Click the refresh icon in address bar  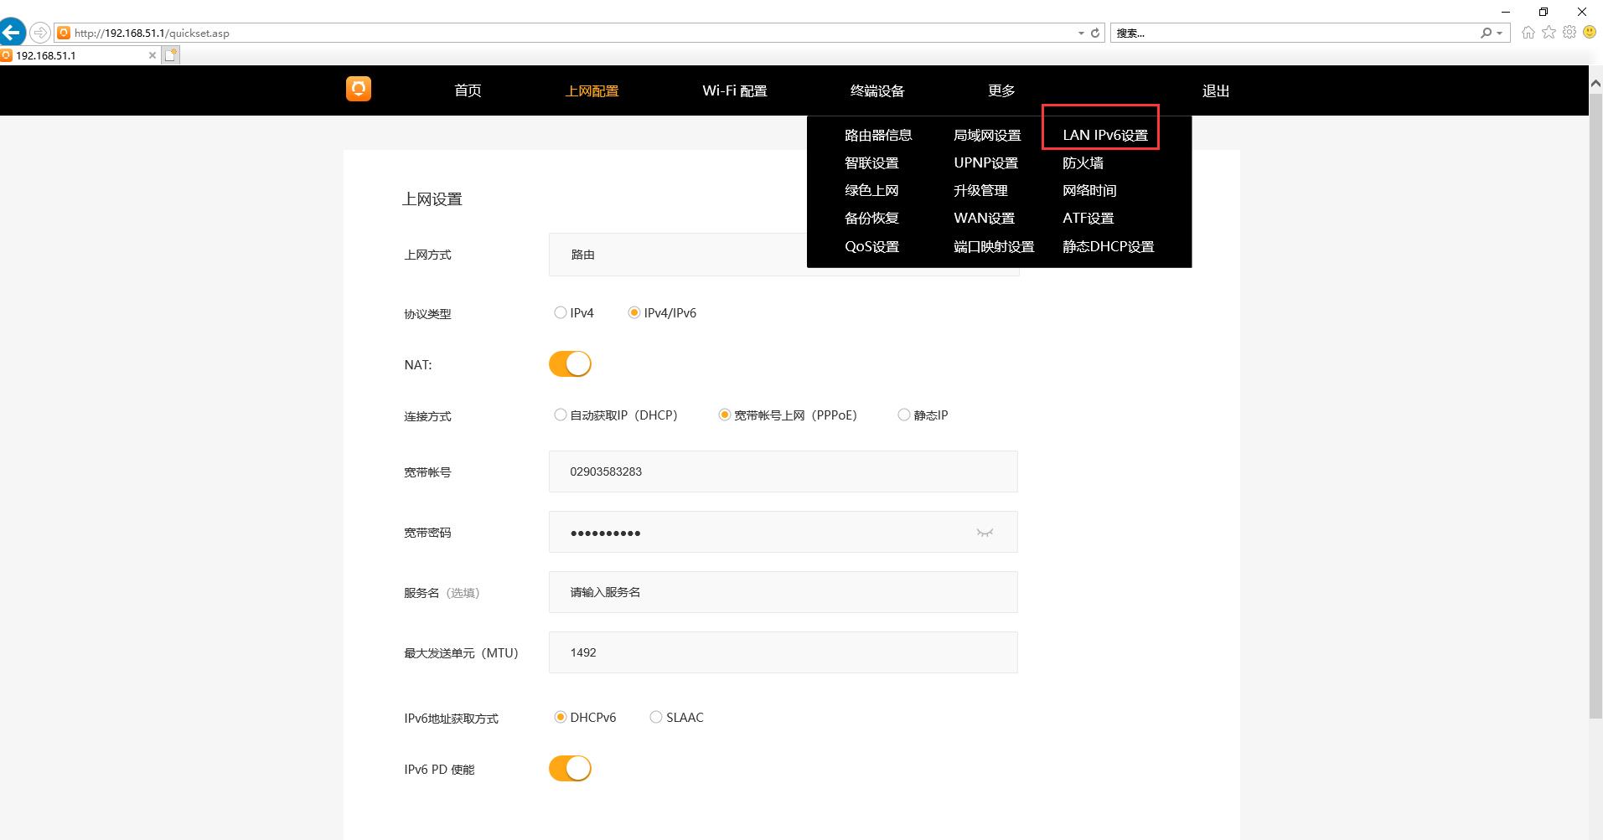[1094, 33]
